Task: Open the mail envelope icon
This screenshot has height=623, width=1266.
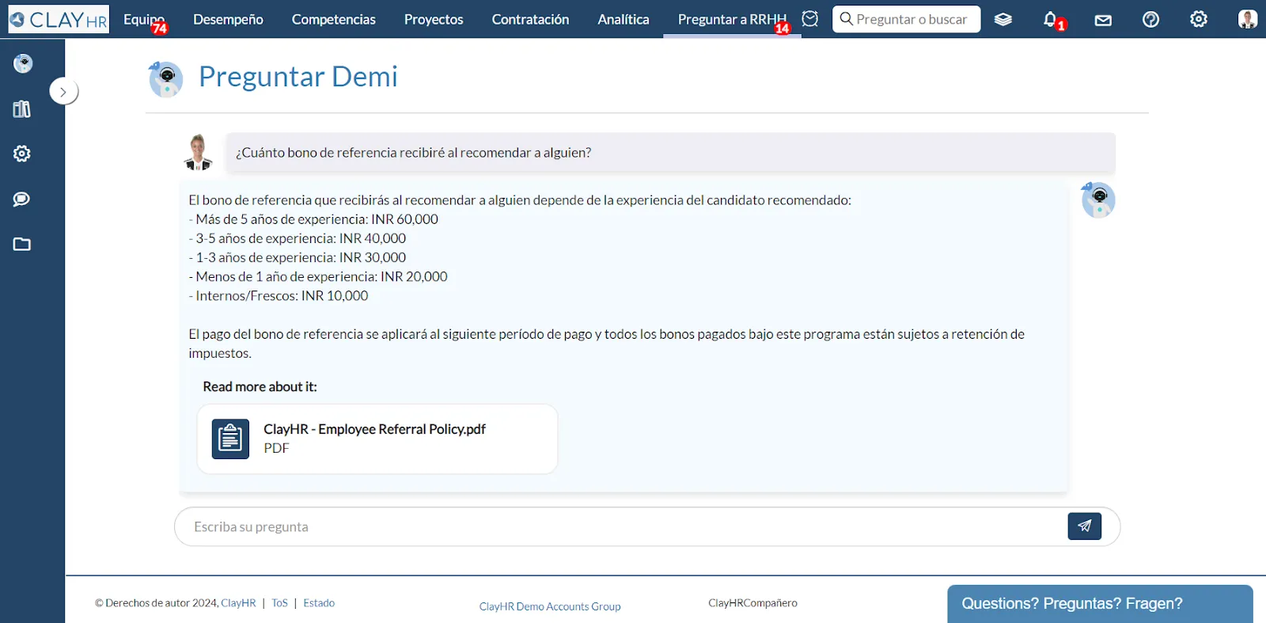Action: pyautogui.click(x=1103, y=21)
